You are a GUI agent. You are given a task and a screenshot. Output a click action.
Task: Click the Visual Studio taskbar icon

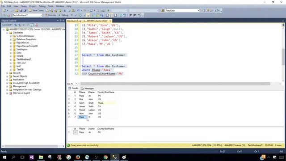32,157
